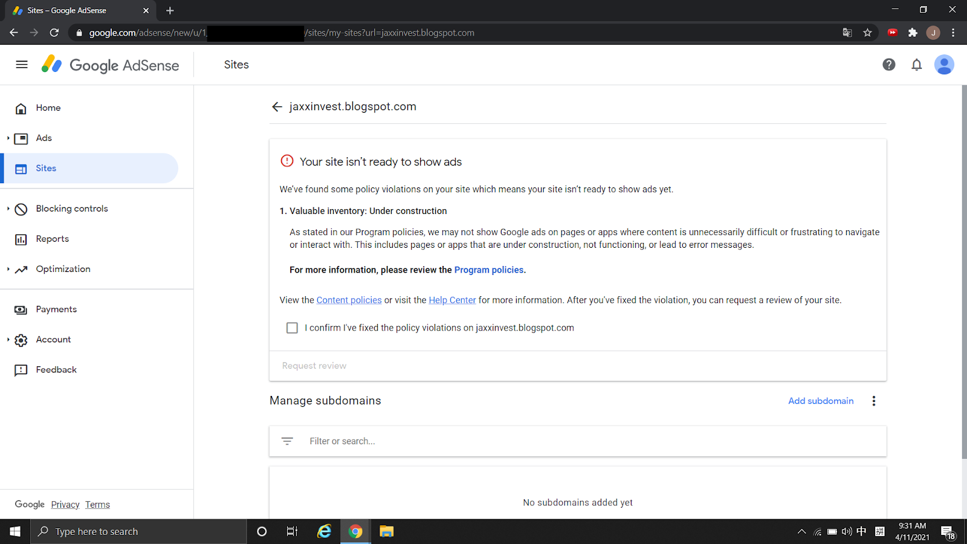
Task: Click Add subdomain
Action: (821, 401)
